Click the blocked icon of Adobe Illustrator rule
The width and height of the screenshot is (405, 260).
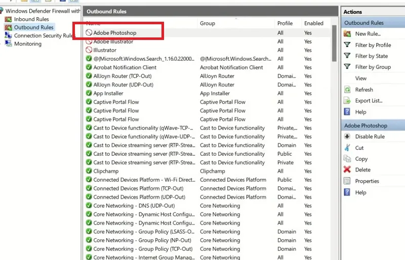tap(89, 41)
